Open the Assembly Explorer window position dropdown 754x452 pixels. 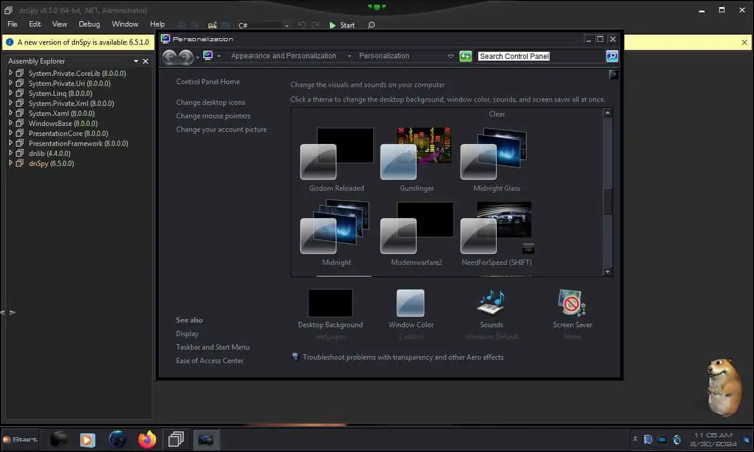point(136,61)
